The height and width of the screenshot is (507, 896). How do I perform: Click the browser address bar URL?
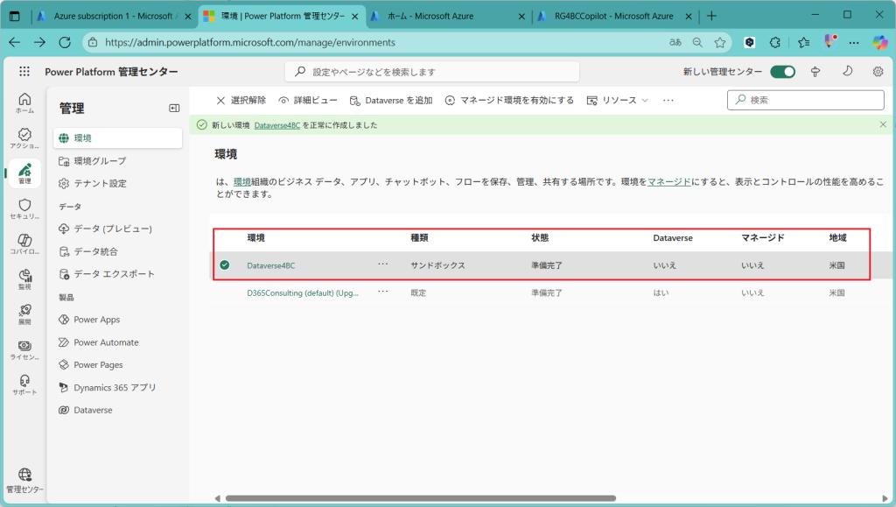(x=250, y=42)
